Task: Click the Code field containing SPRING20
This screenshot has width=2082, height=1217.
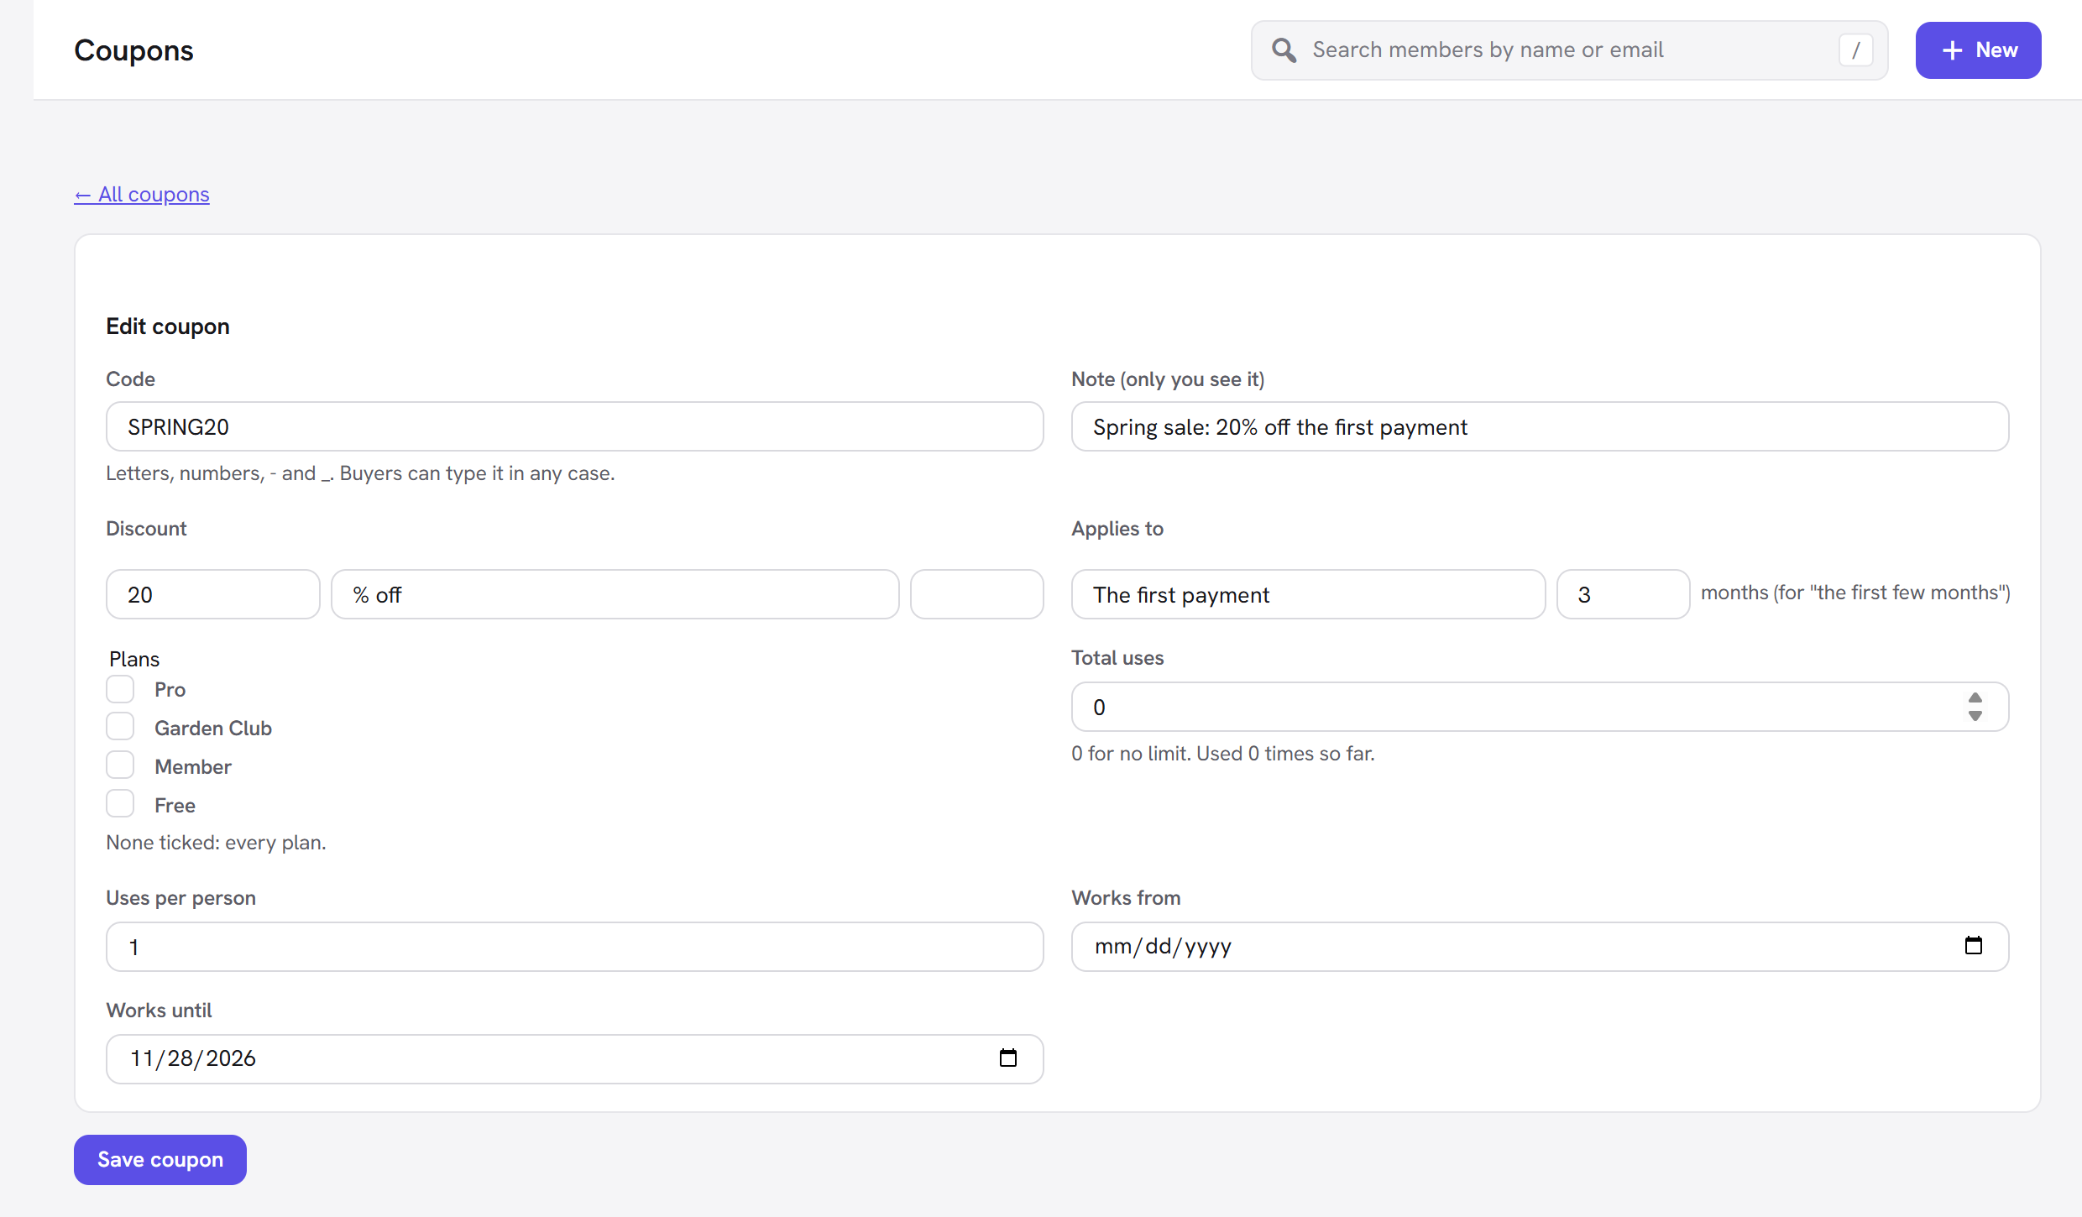Action: (x=575, y=426)
